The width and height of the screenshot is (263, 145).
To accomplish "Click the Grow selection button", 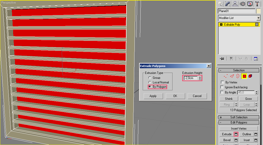I will pos(249,99).
